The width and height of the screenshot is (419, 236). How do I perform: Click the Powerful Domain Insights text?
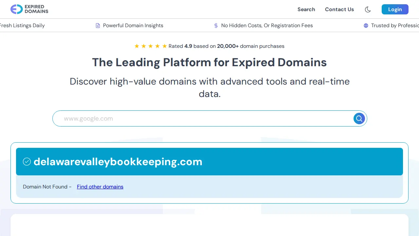point(133,26)
